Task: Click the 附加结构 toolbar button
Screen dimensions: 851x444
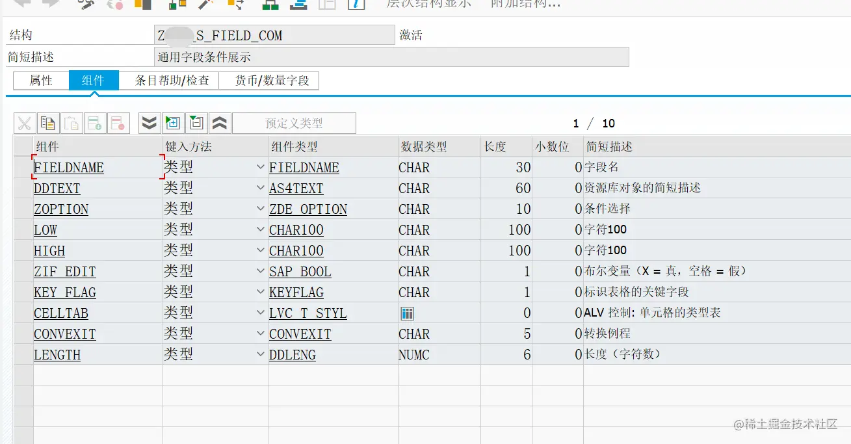Action: pos(525,4)
